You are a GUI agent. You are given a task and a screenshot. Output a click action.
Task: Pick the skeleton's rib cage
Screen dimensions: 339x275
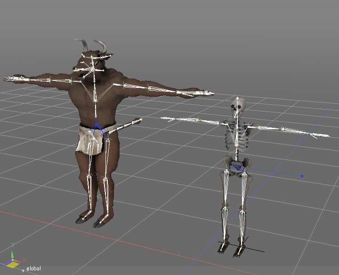pyautogui.click(x=237, y=136)
